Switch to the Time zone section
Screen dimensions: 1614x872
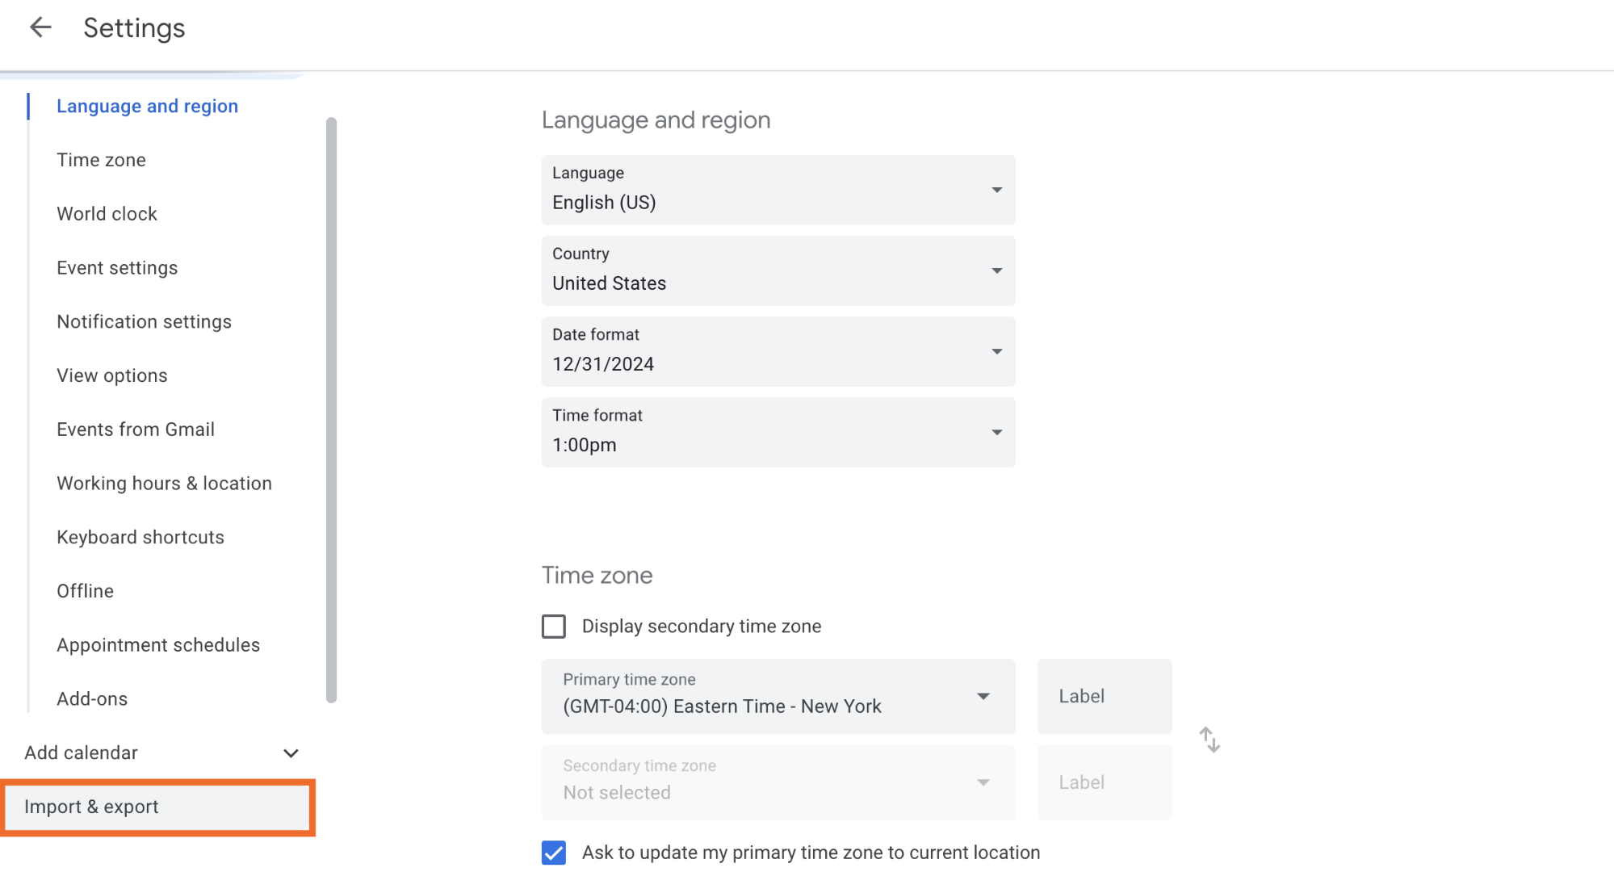(101, 159)
